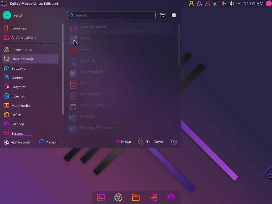Launch KDevelop

click(122, 118)
